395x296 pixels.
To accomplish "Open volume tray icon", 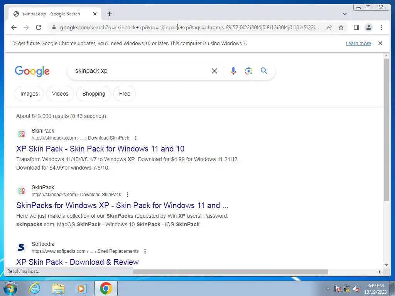I will pyautogui.click(x=356, y=289).
